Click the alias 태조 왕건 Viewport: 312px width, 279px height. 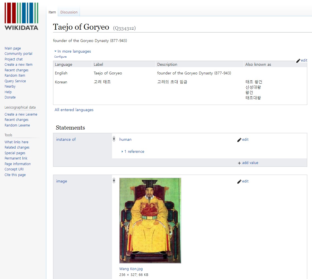(254, 82)
